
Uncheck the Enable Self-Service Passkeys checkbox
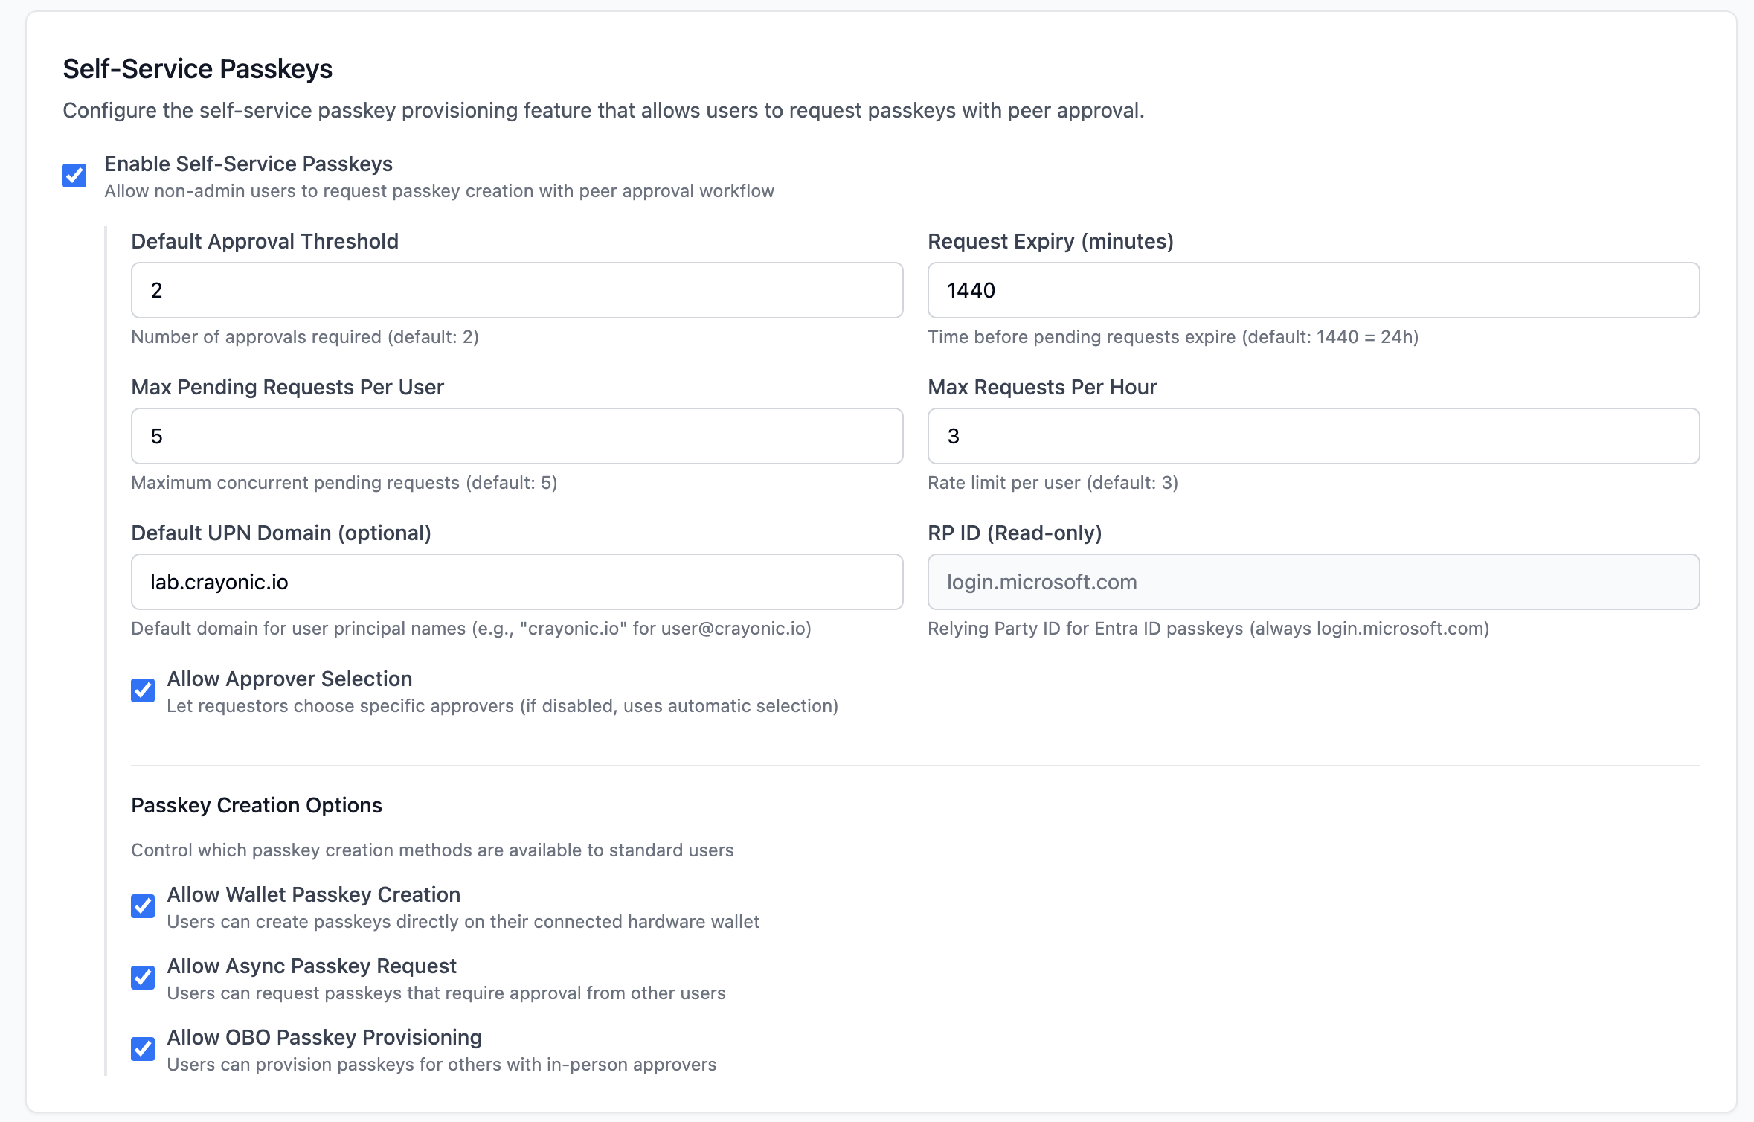74,176
